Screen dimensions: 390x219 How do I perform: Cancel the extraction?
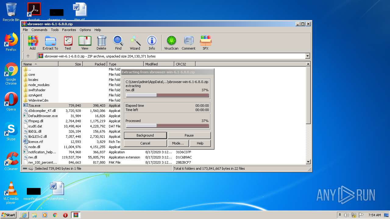click(x=145, y=143)
